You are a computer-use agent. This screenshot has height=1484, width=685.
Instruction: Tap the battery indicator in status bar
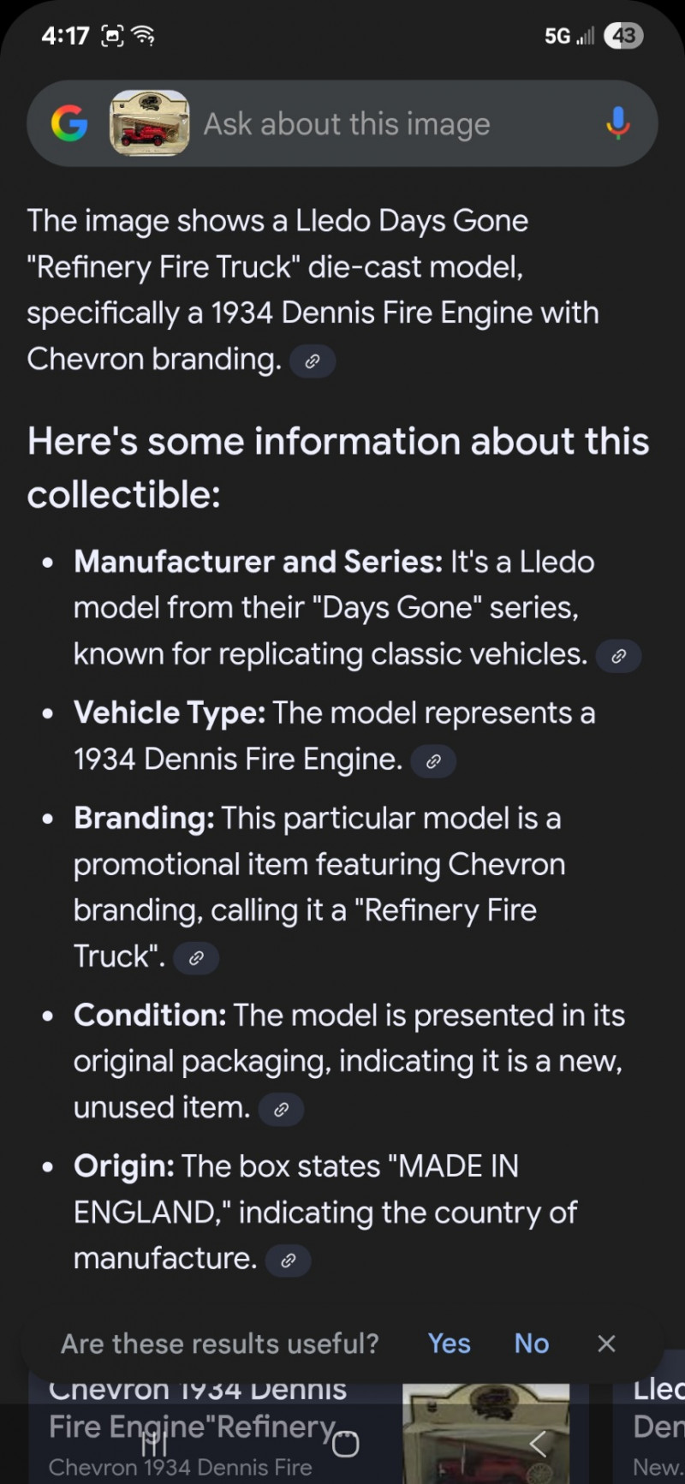point(623,35)
